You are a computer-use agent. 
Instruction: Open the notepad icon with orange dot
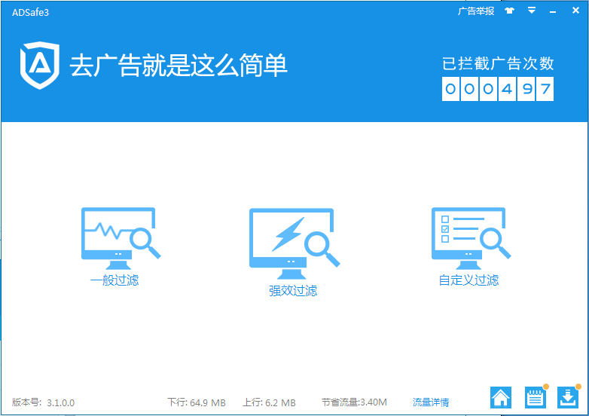pyautogui.click(x=536, y=398)
